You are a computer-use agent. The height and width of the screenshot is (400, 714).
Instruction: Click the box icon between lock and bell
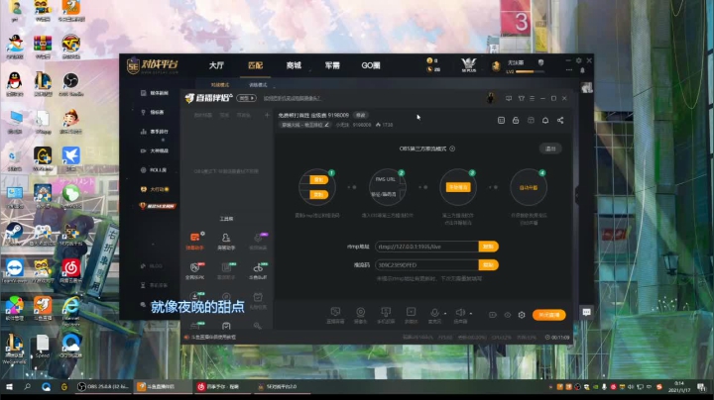pos(531,120)
